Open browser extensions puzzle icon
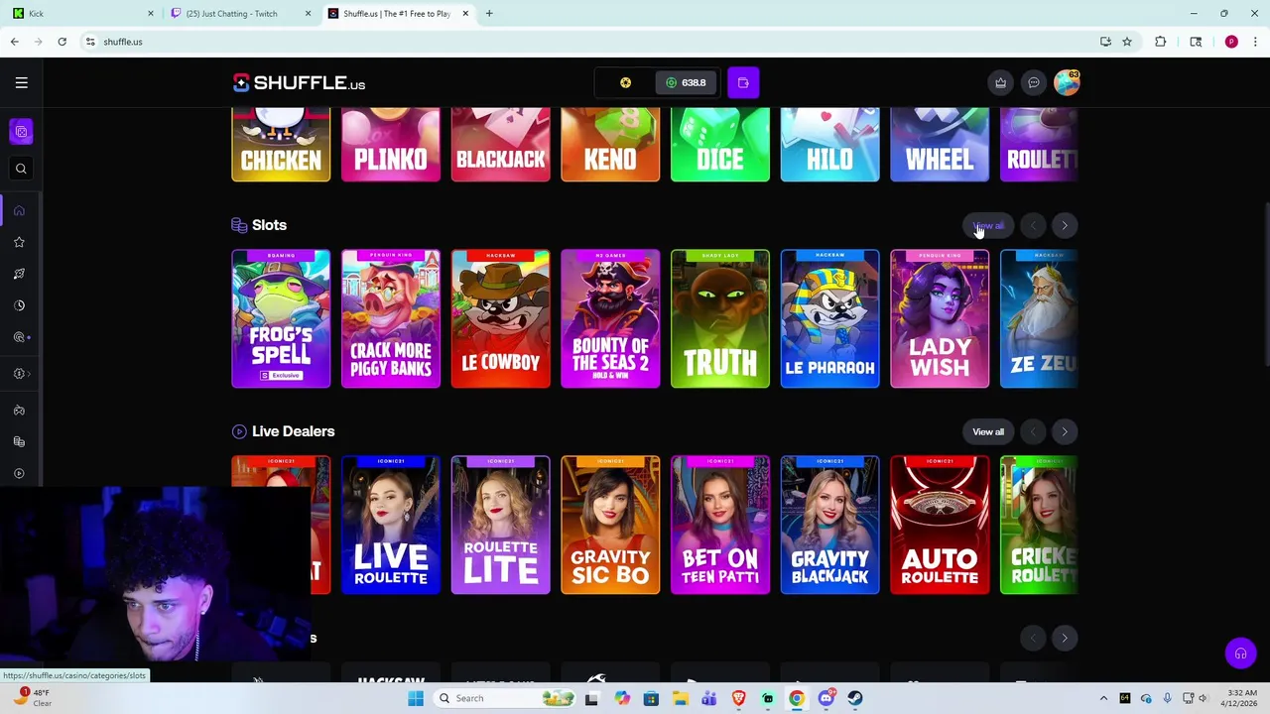 pyautogui.click(x=1160, y=42)
